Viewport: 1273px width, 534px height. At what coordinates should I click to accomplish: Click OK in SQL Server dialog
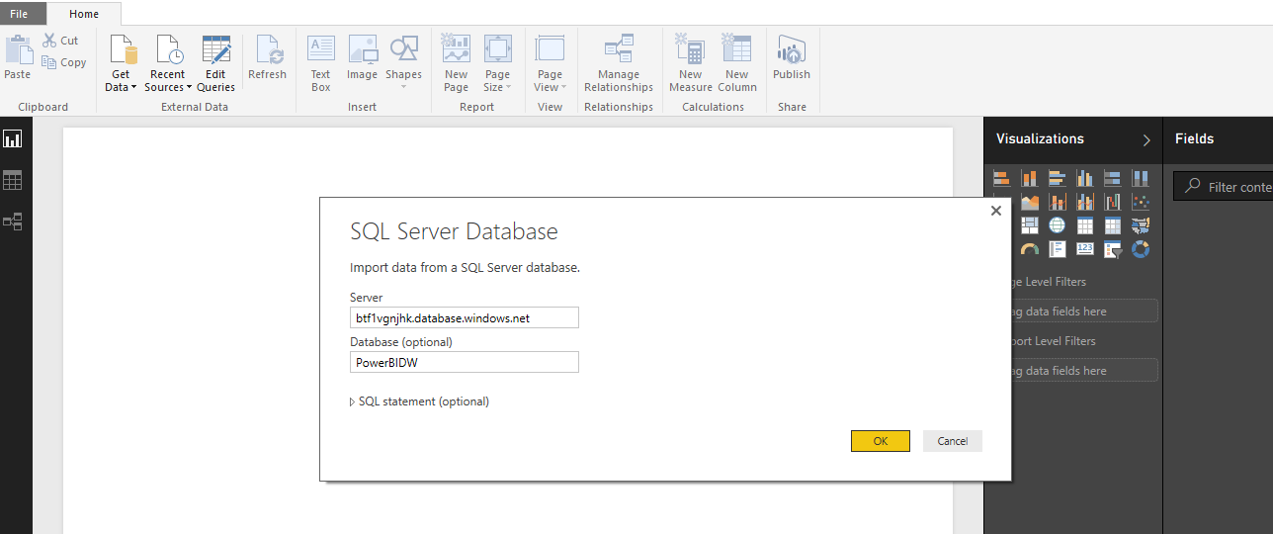[880, 441]
